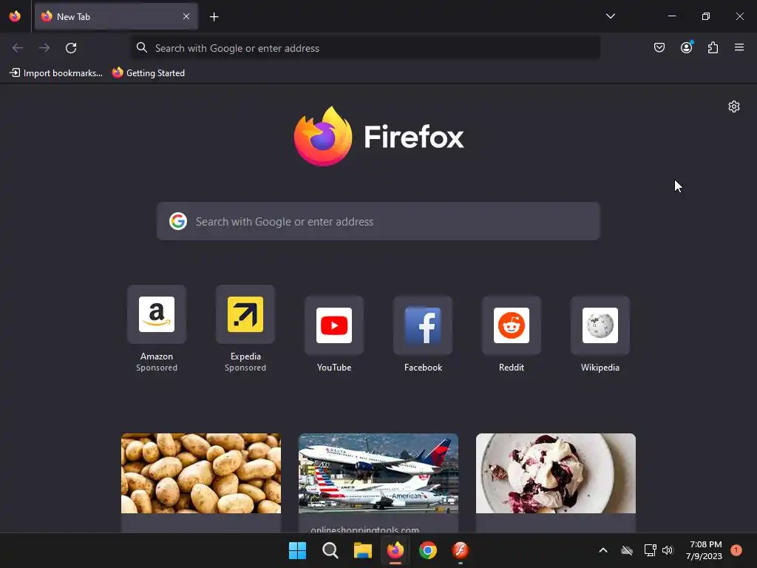Viewport: 757px width, 568px height.
Task: Open a new tab with plus button
Action: [214, 17]
